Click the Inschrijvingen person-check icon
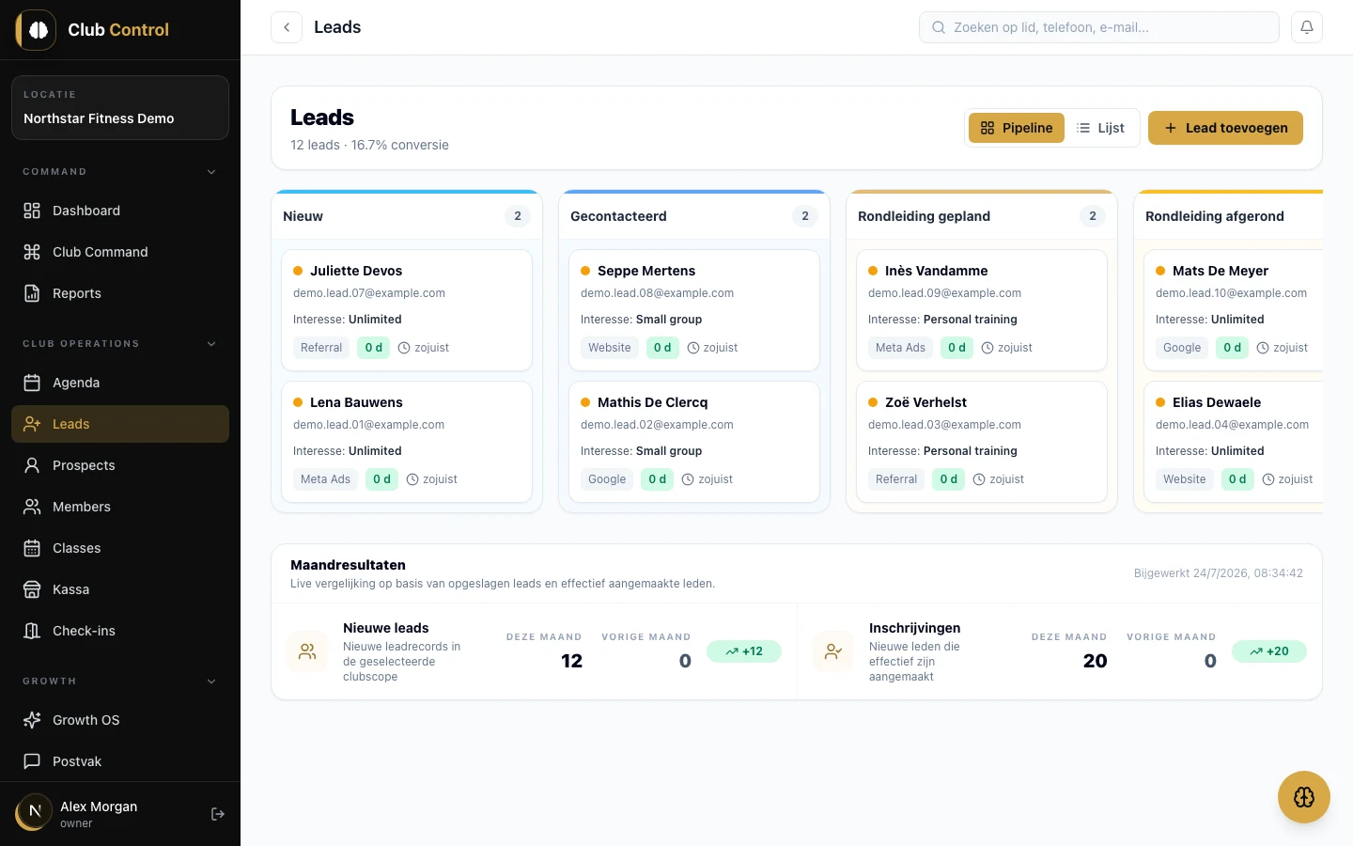Screen dimensions: 1353x846 [833, 651]
